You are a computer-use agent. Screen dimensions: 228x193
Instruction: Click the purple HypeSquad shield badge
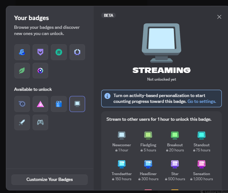[x=41, y=52]
